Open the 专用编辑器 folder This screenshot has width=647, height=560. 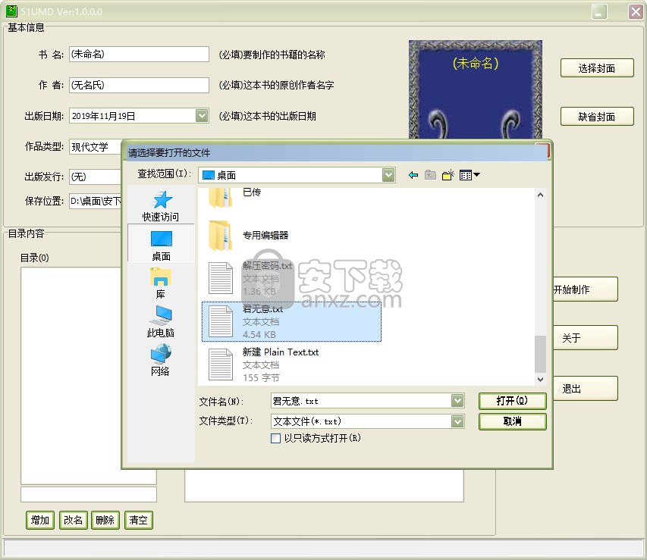(265, 235)
